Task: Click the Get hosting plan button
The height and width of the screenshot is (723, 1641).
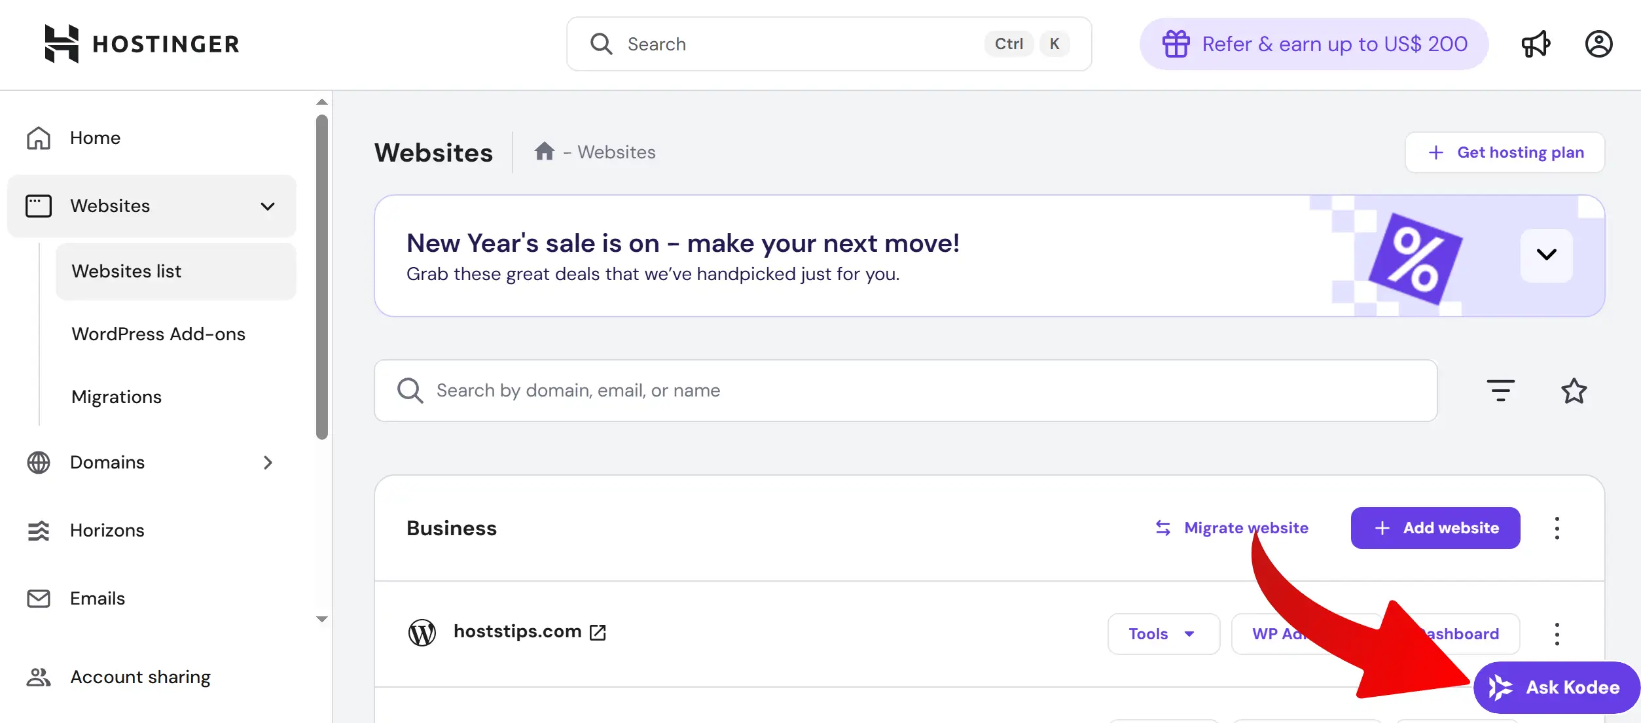Action: pos(1504,152)
